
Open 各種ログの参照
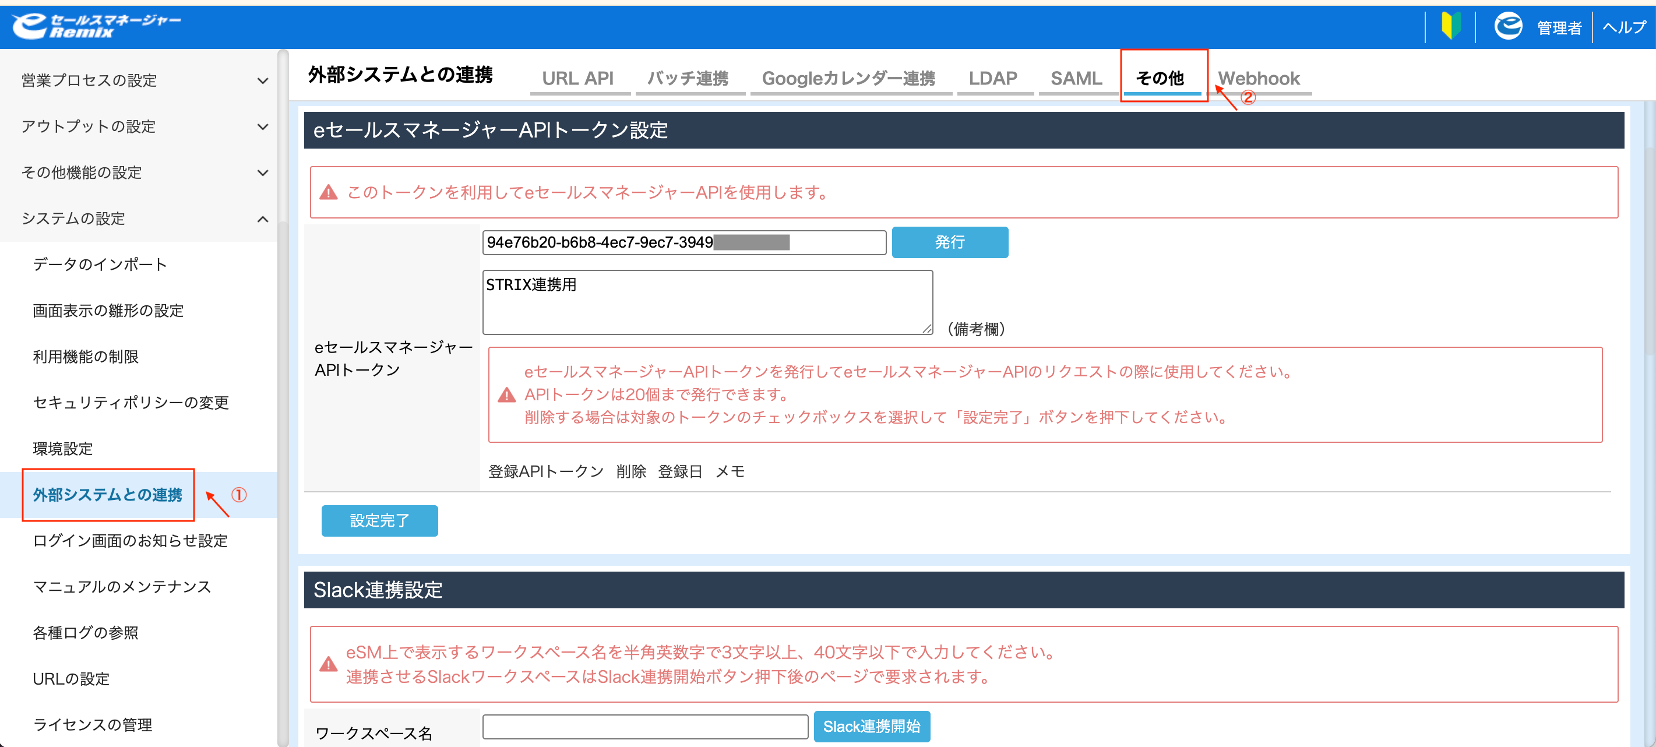(86, 633)
